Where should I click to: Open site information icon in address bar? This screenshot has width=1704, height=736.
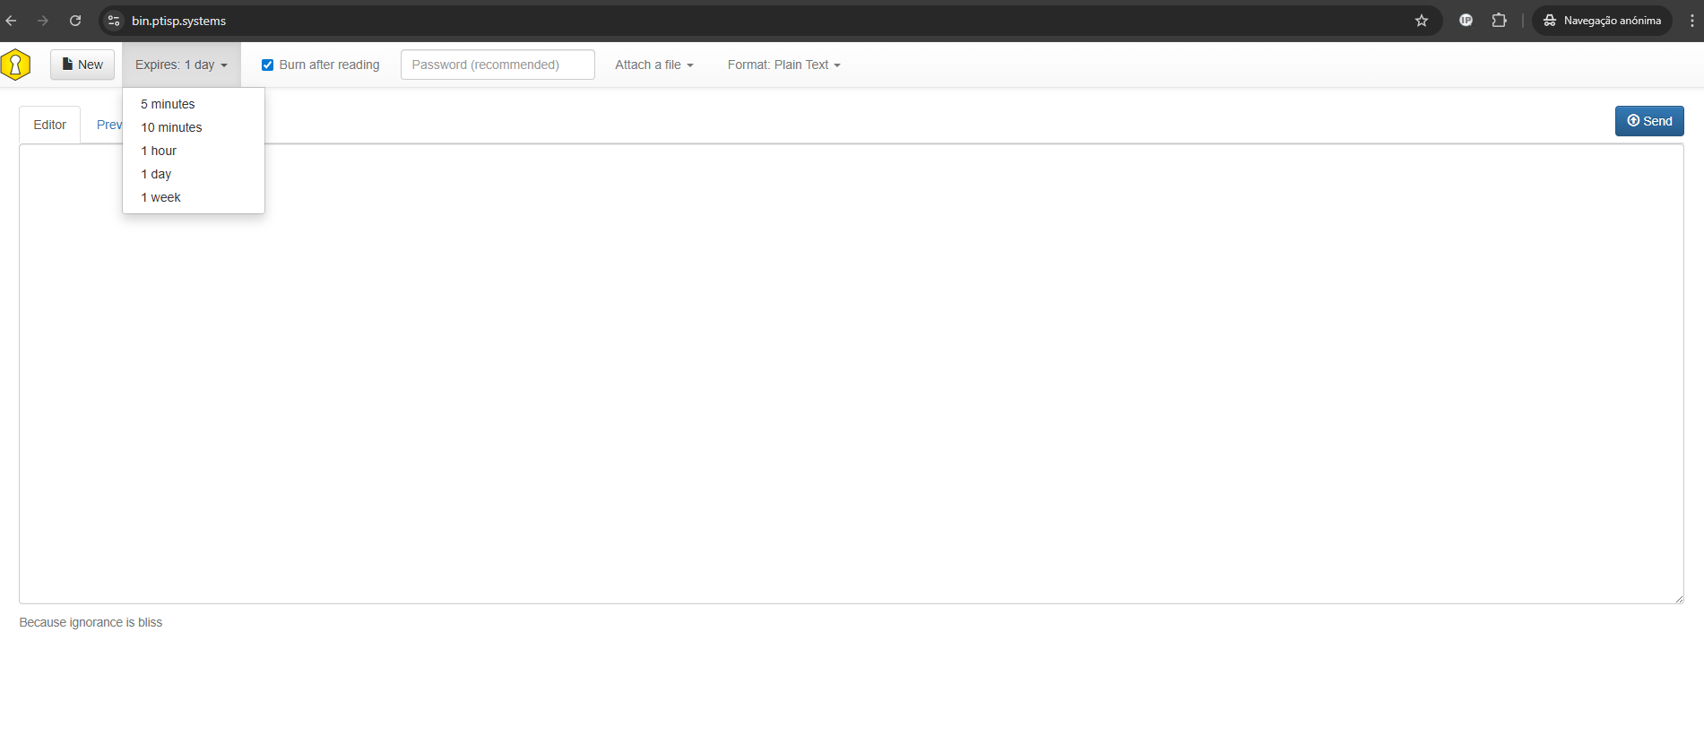pos(114,21)
